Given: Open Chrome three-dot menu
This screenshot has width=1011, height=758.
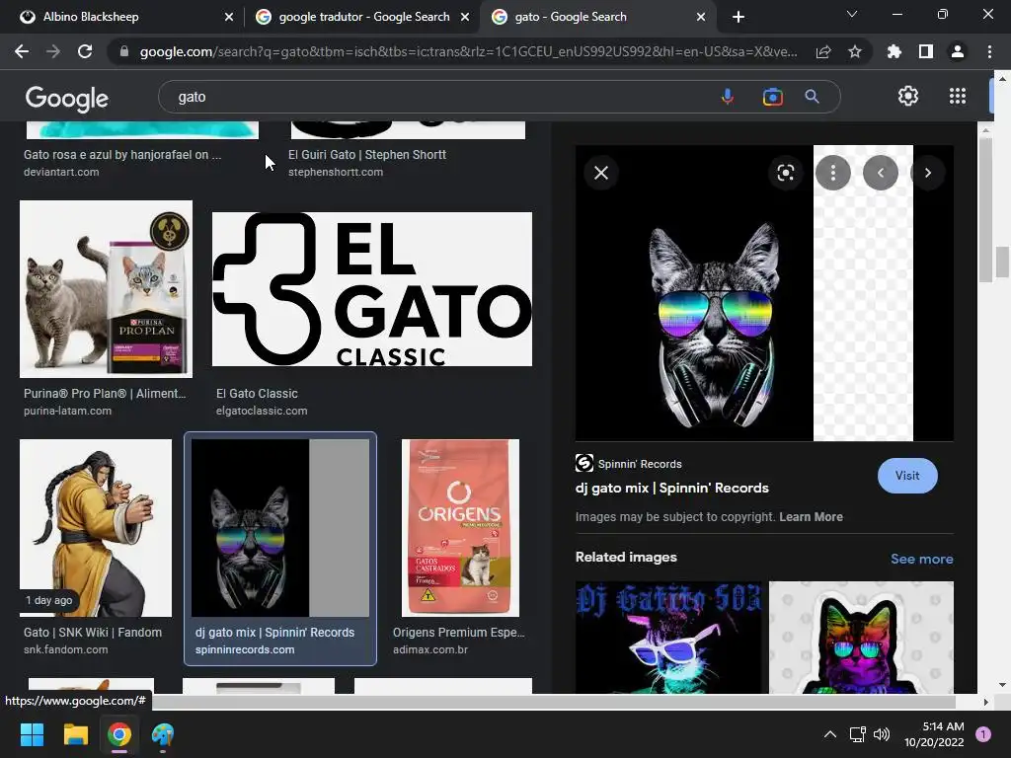Looking at the screenshot, I should (x=989, y=51).
